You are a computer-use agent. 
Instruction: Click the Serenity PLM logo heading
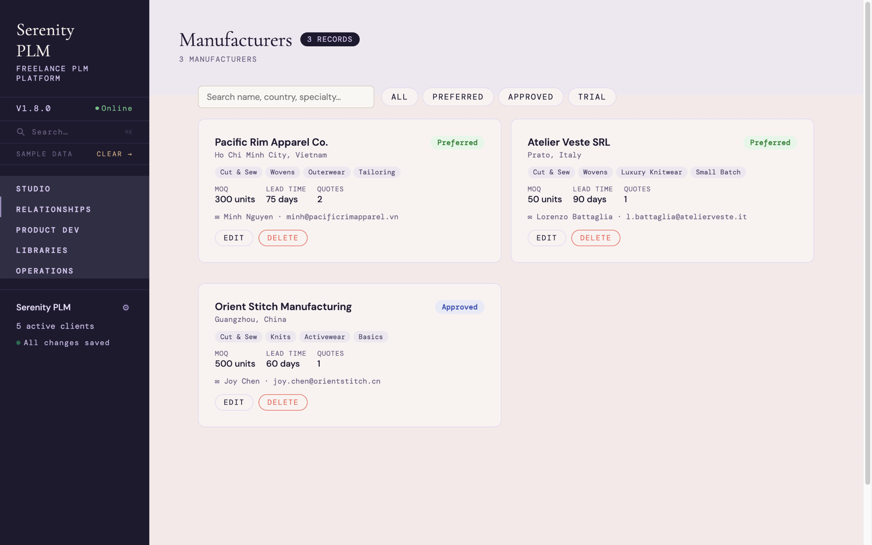(x=45, y=40)
